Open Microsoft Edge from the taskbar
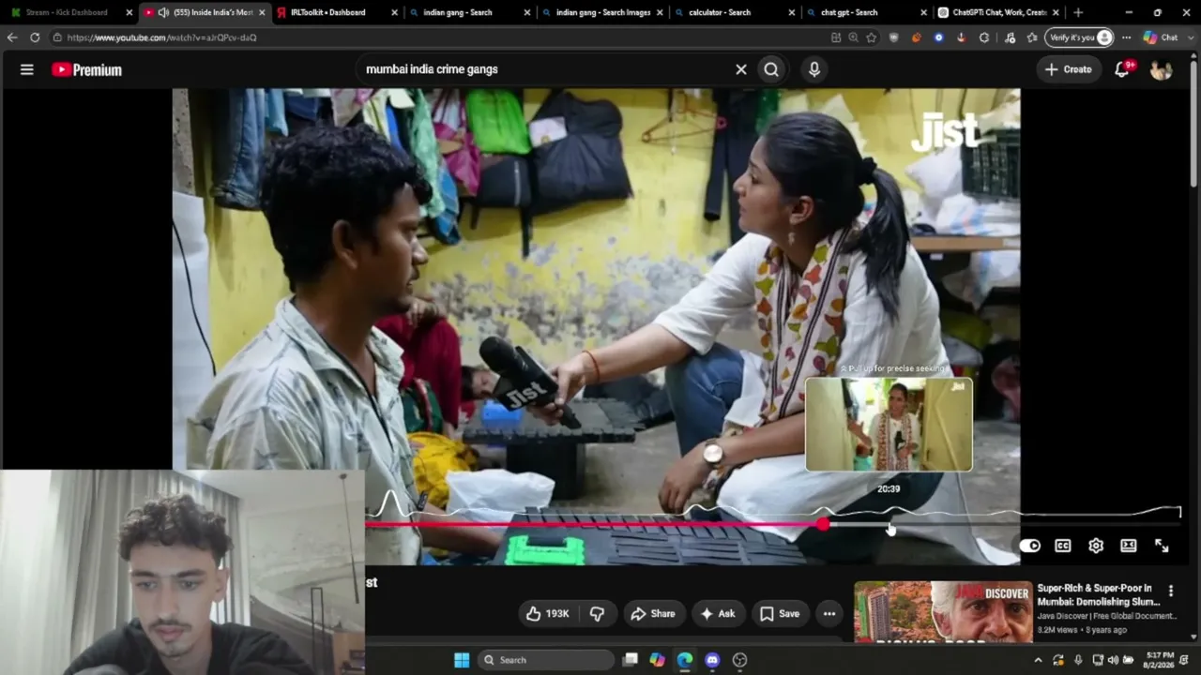 click(x=685, y=660)
